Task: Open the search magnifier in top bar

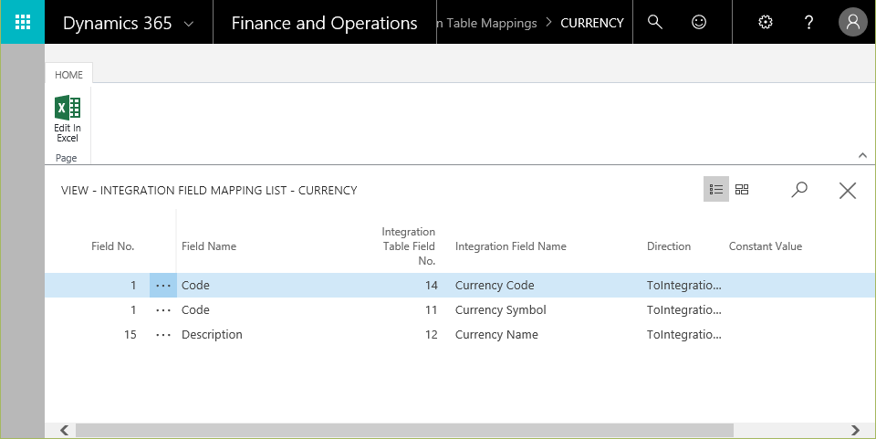Action: [654, 22]
